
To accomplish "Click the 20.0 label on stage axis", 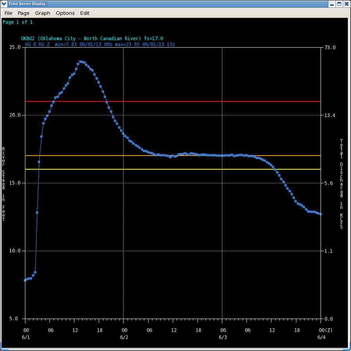I will [15, 115].
